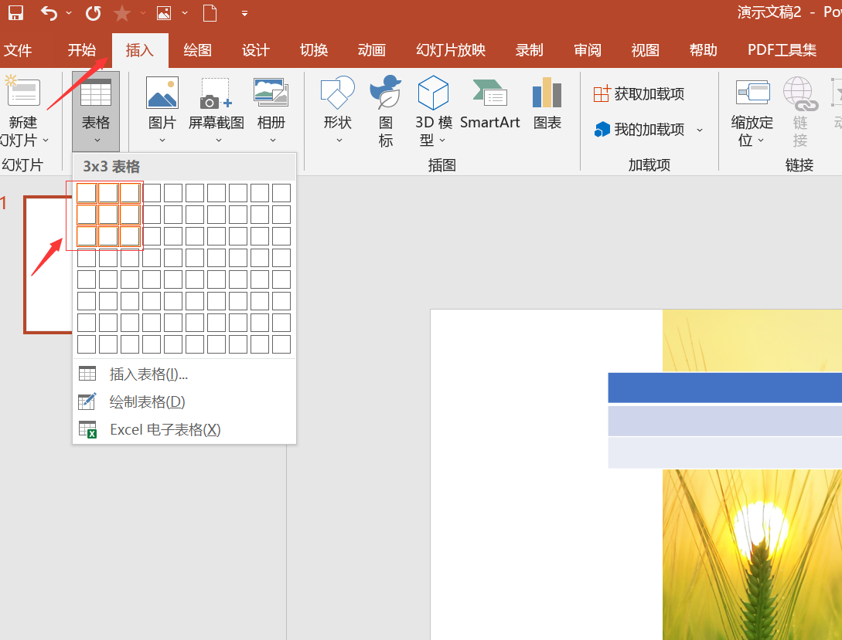
Task: Click the Save icon in quick access toolbar
Action: (16, 13)
